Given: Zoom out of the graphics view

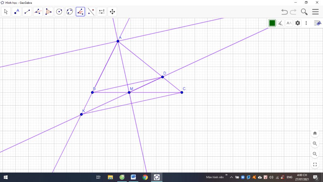Looking at the screenshot, I should pyautogui.click(x=315, y=154).
